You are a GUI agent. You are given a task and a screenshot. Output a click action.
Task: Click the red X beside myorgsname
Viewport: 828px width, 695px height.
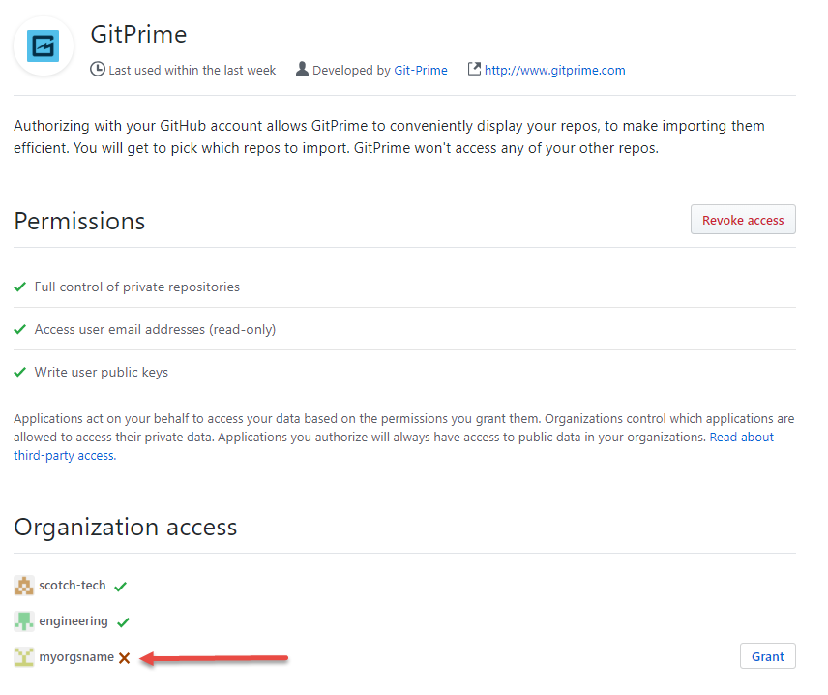[x=124, y=658]
